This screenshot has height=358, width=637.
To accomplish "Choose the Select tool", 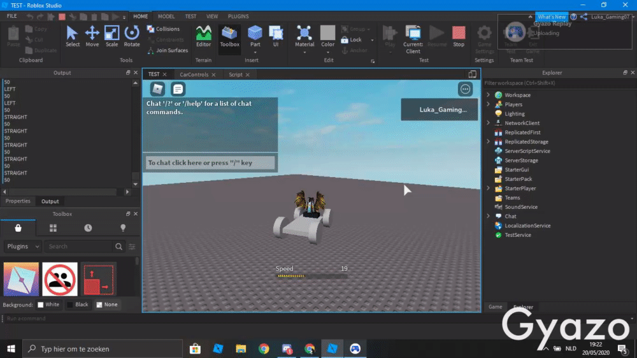I will click(x=73, y=36).
